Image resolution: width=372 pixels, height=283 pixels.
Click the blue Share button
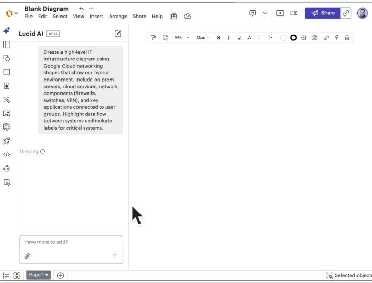pos(322,13)
